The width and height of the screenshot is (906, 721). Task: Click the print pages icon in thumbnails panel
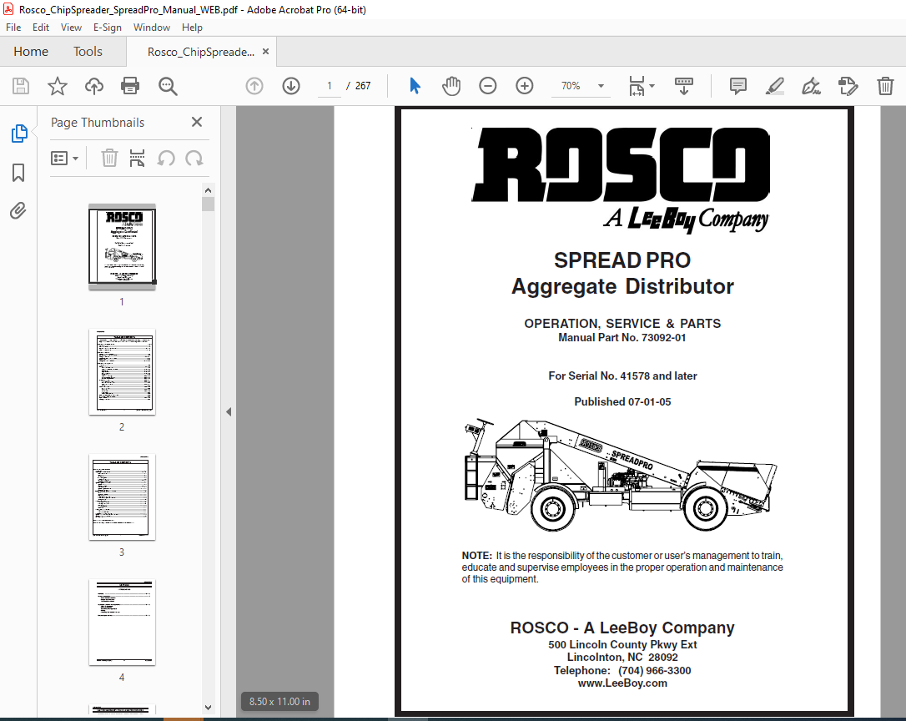coord(137,158)
